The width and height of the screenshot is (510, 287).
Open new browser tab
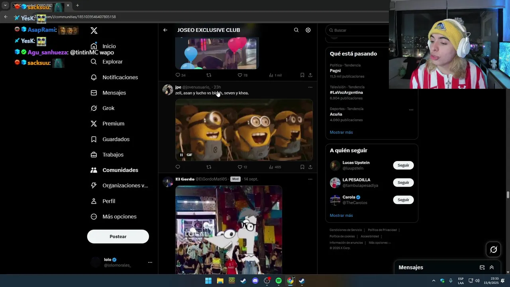coord(77,6)
